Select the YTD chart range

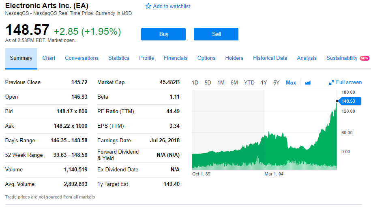click(249, 82)
